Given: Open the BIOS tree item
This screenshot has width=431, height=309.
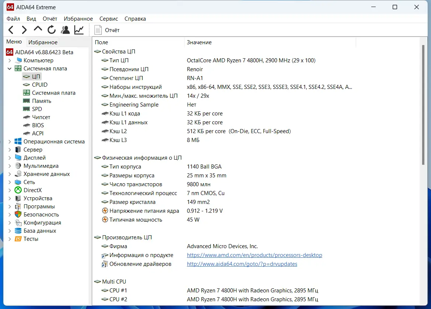Looking at the screenshot, I should click(34, 125).
